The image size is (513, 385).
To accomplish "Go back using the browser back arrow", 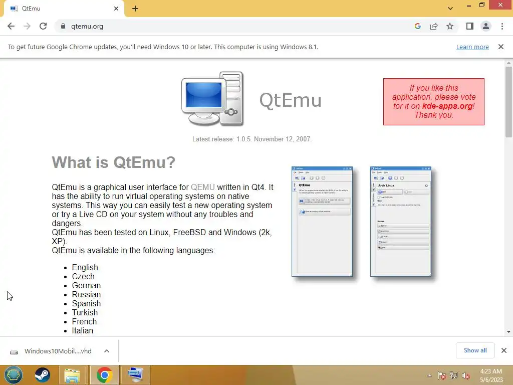I will pyautogui.click(x=11, y=26).
